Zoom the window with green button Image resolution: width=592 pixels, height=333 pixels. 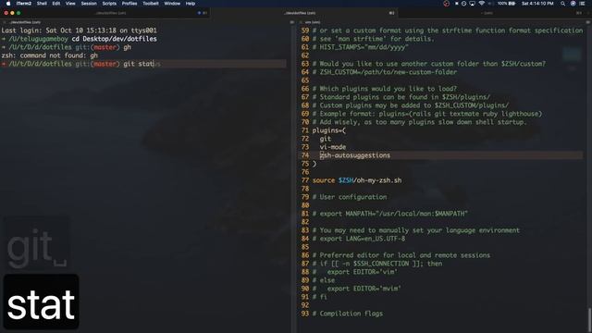(x=18, y=13)
